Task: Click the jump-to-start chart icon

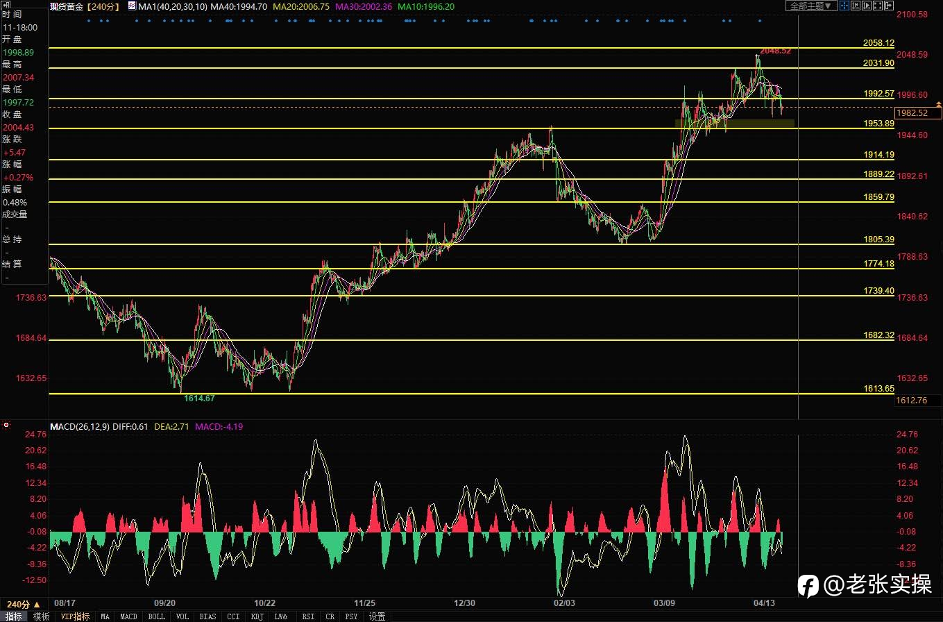Action: coord(856,6)
